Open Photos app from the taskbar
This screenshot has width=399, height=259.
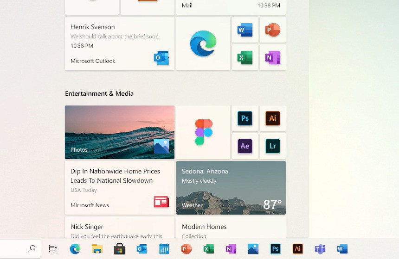(x=253, y=249)
